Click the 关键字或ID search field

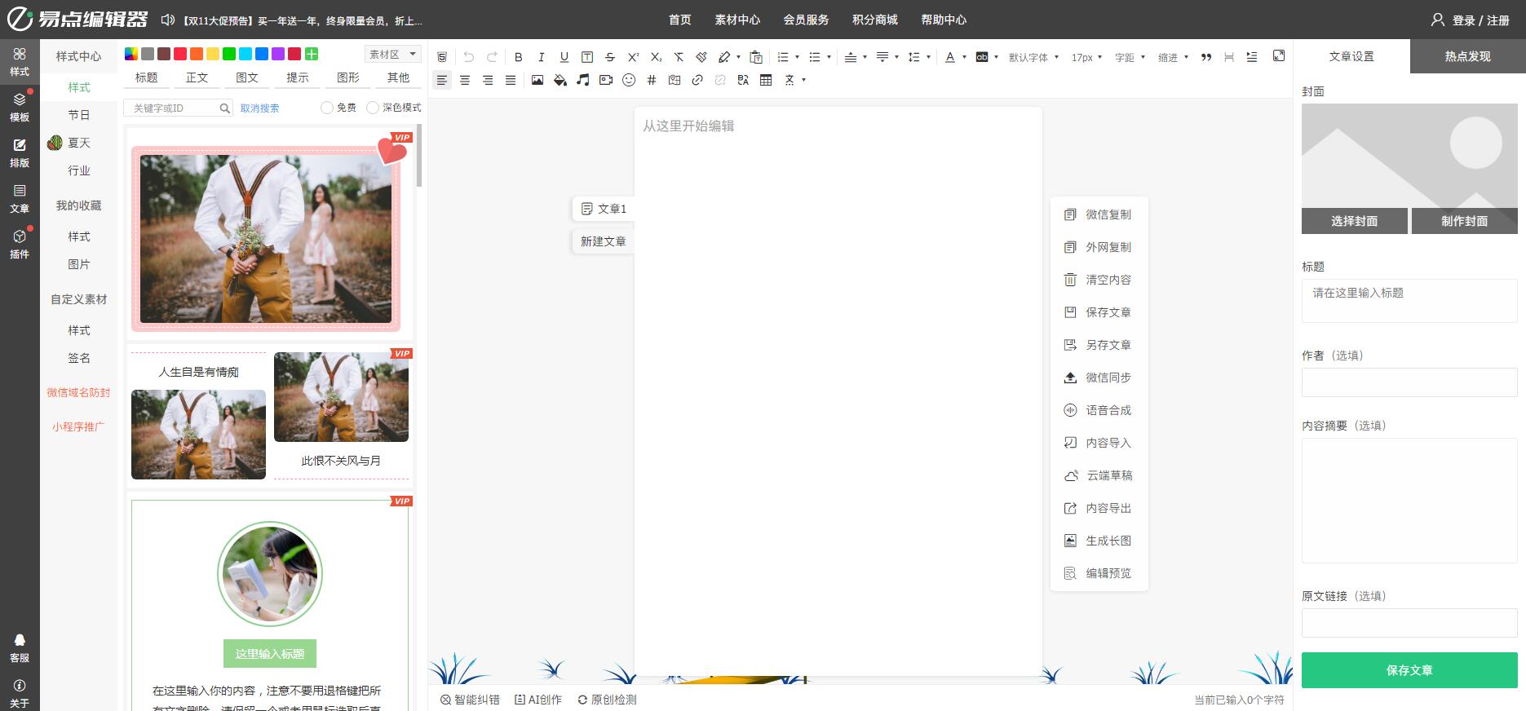point(179,108)
